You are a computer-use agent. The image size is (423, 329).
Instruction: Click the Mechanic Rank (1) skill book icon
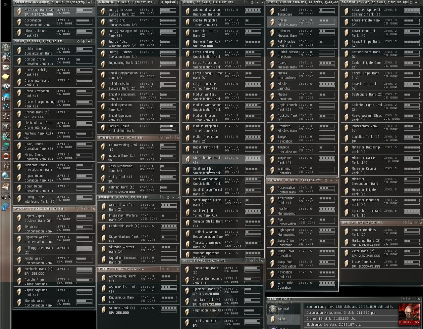pos(19,271)
